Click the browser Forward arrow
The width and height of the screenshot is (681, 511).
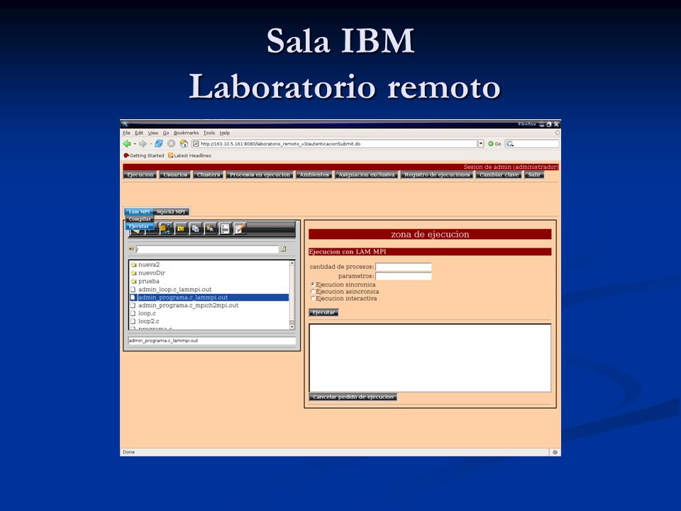coord(143,144)
